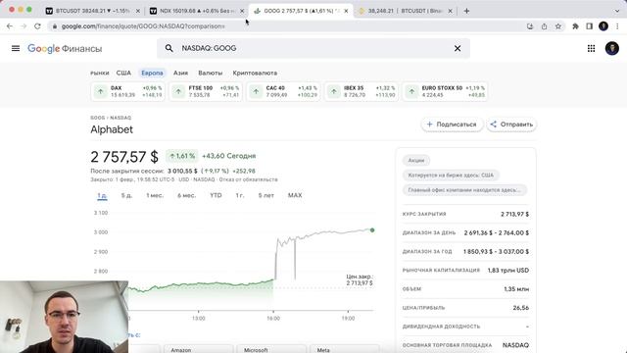
Task: Click the search magnifier icon
Action: click(169, 48)
